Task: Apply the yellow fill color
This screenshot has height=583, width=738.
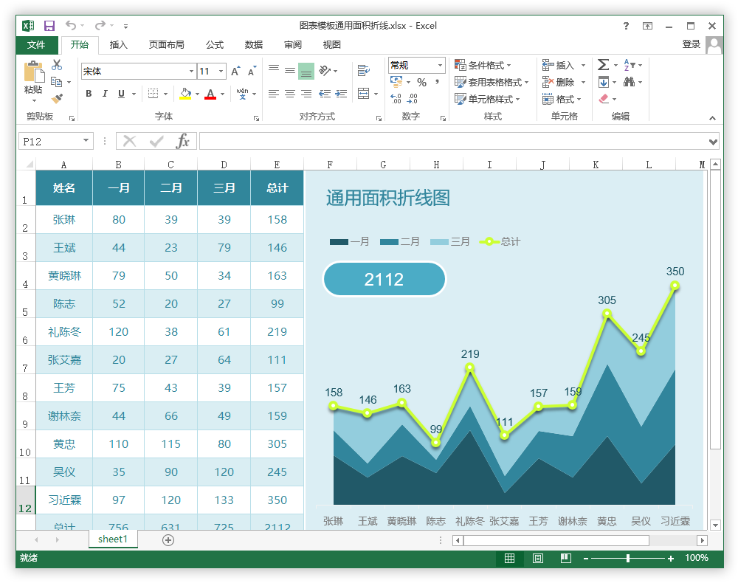Action: click(x=185, y=94)
